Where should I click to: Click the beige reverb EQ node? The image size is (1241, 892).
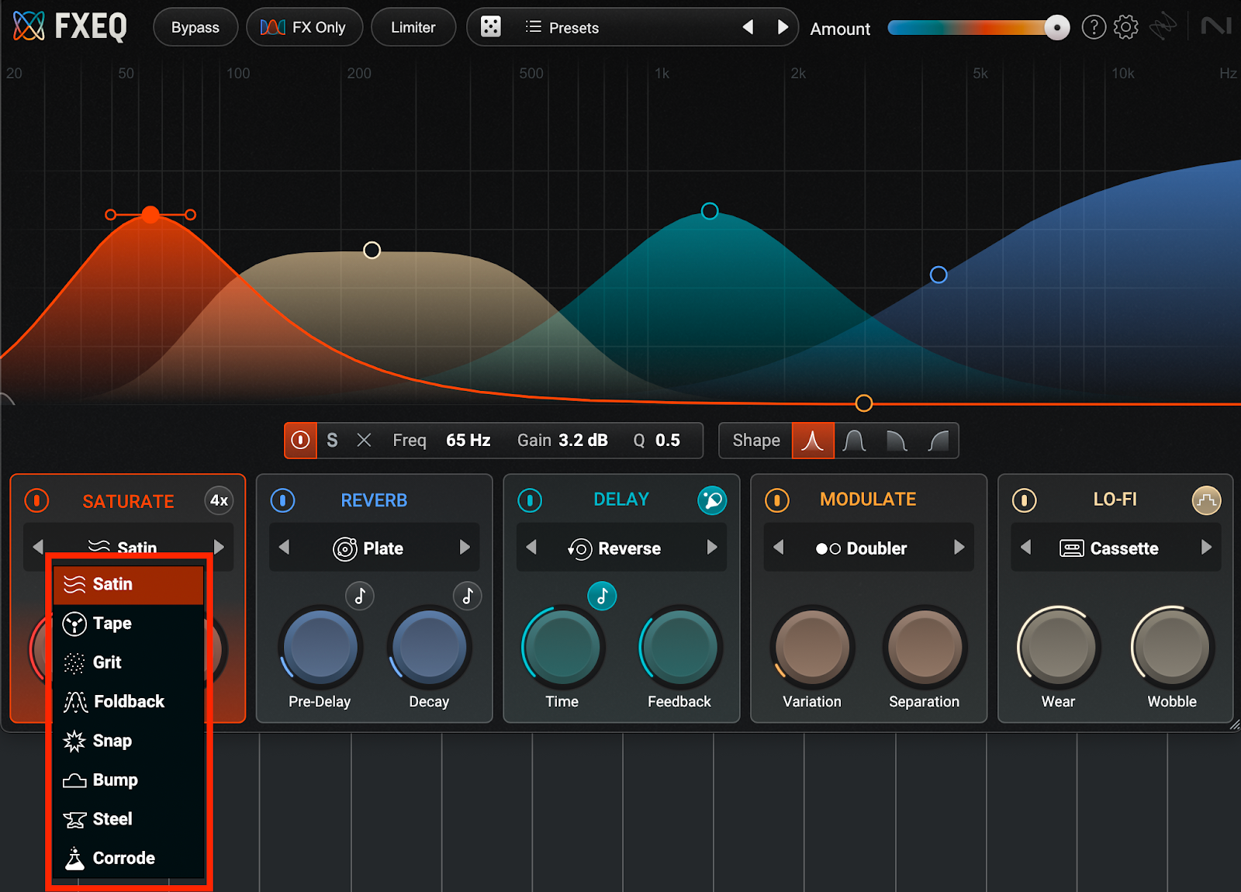coord(372,251)
